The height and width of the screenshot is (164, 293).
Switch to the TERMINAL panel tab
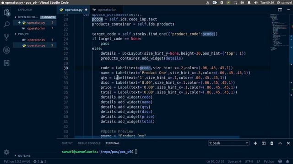click(x=112, y=143)
